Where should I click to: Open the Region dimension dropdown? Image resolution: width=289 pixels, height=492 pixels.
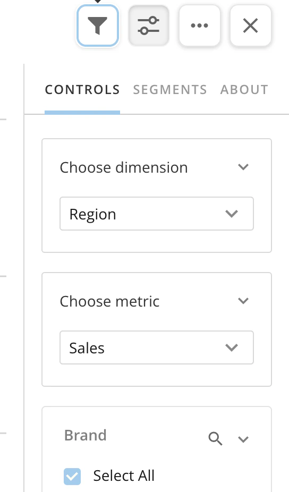coord(157,214)
